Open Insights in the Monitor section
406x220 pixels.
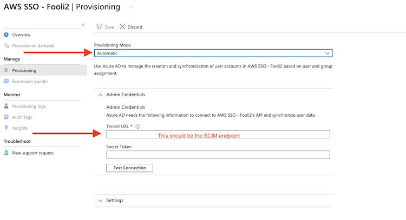[x=19, y=128]
